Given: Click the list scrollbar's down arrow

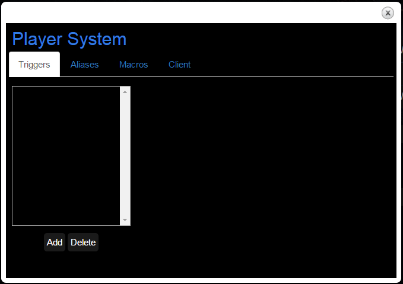Looking at the screenshot, I should pos(125,221).
